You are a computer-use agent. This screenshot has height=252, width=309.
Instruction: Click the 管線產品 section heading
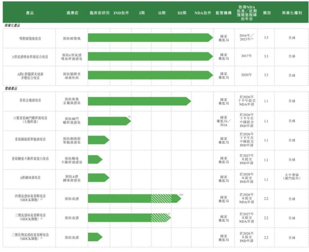tap(11, 88)
